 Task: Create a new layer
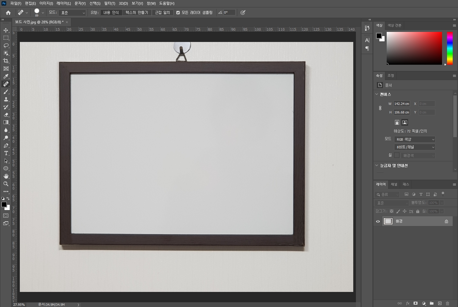440,303
